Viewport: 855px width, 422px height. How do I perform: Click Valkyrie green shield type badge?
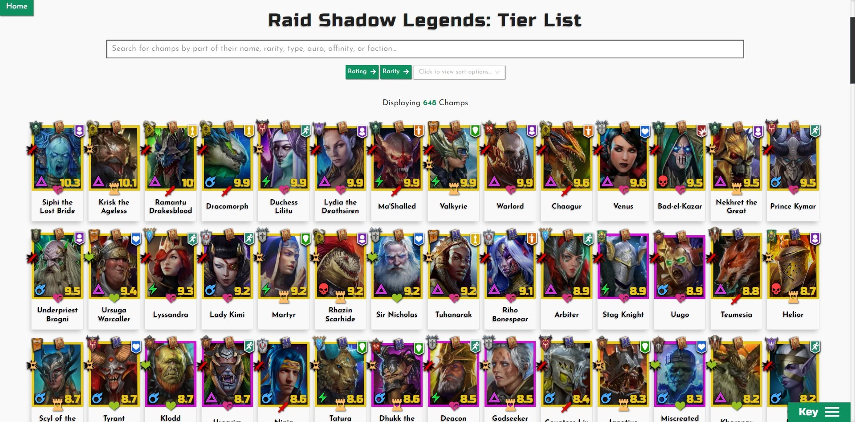tap(475, 131)
